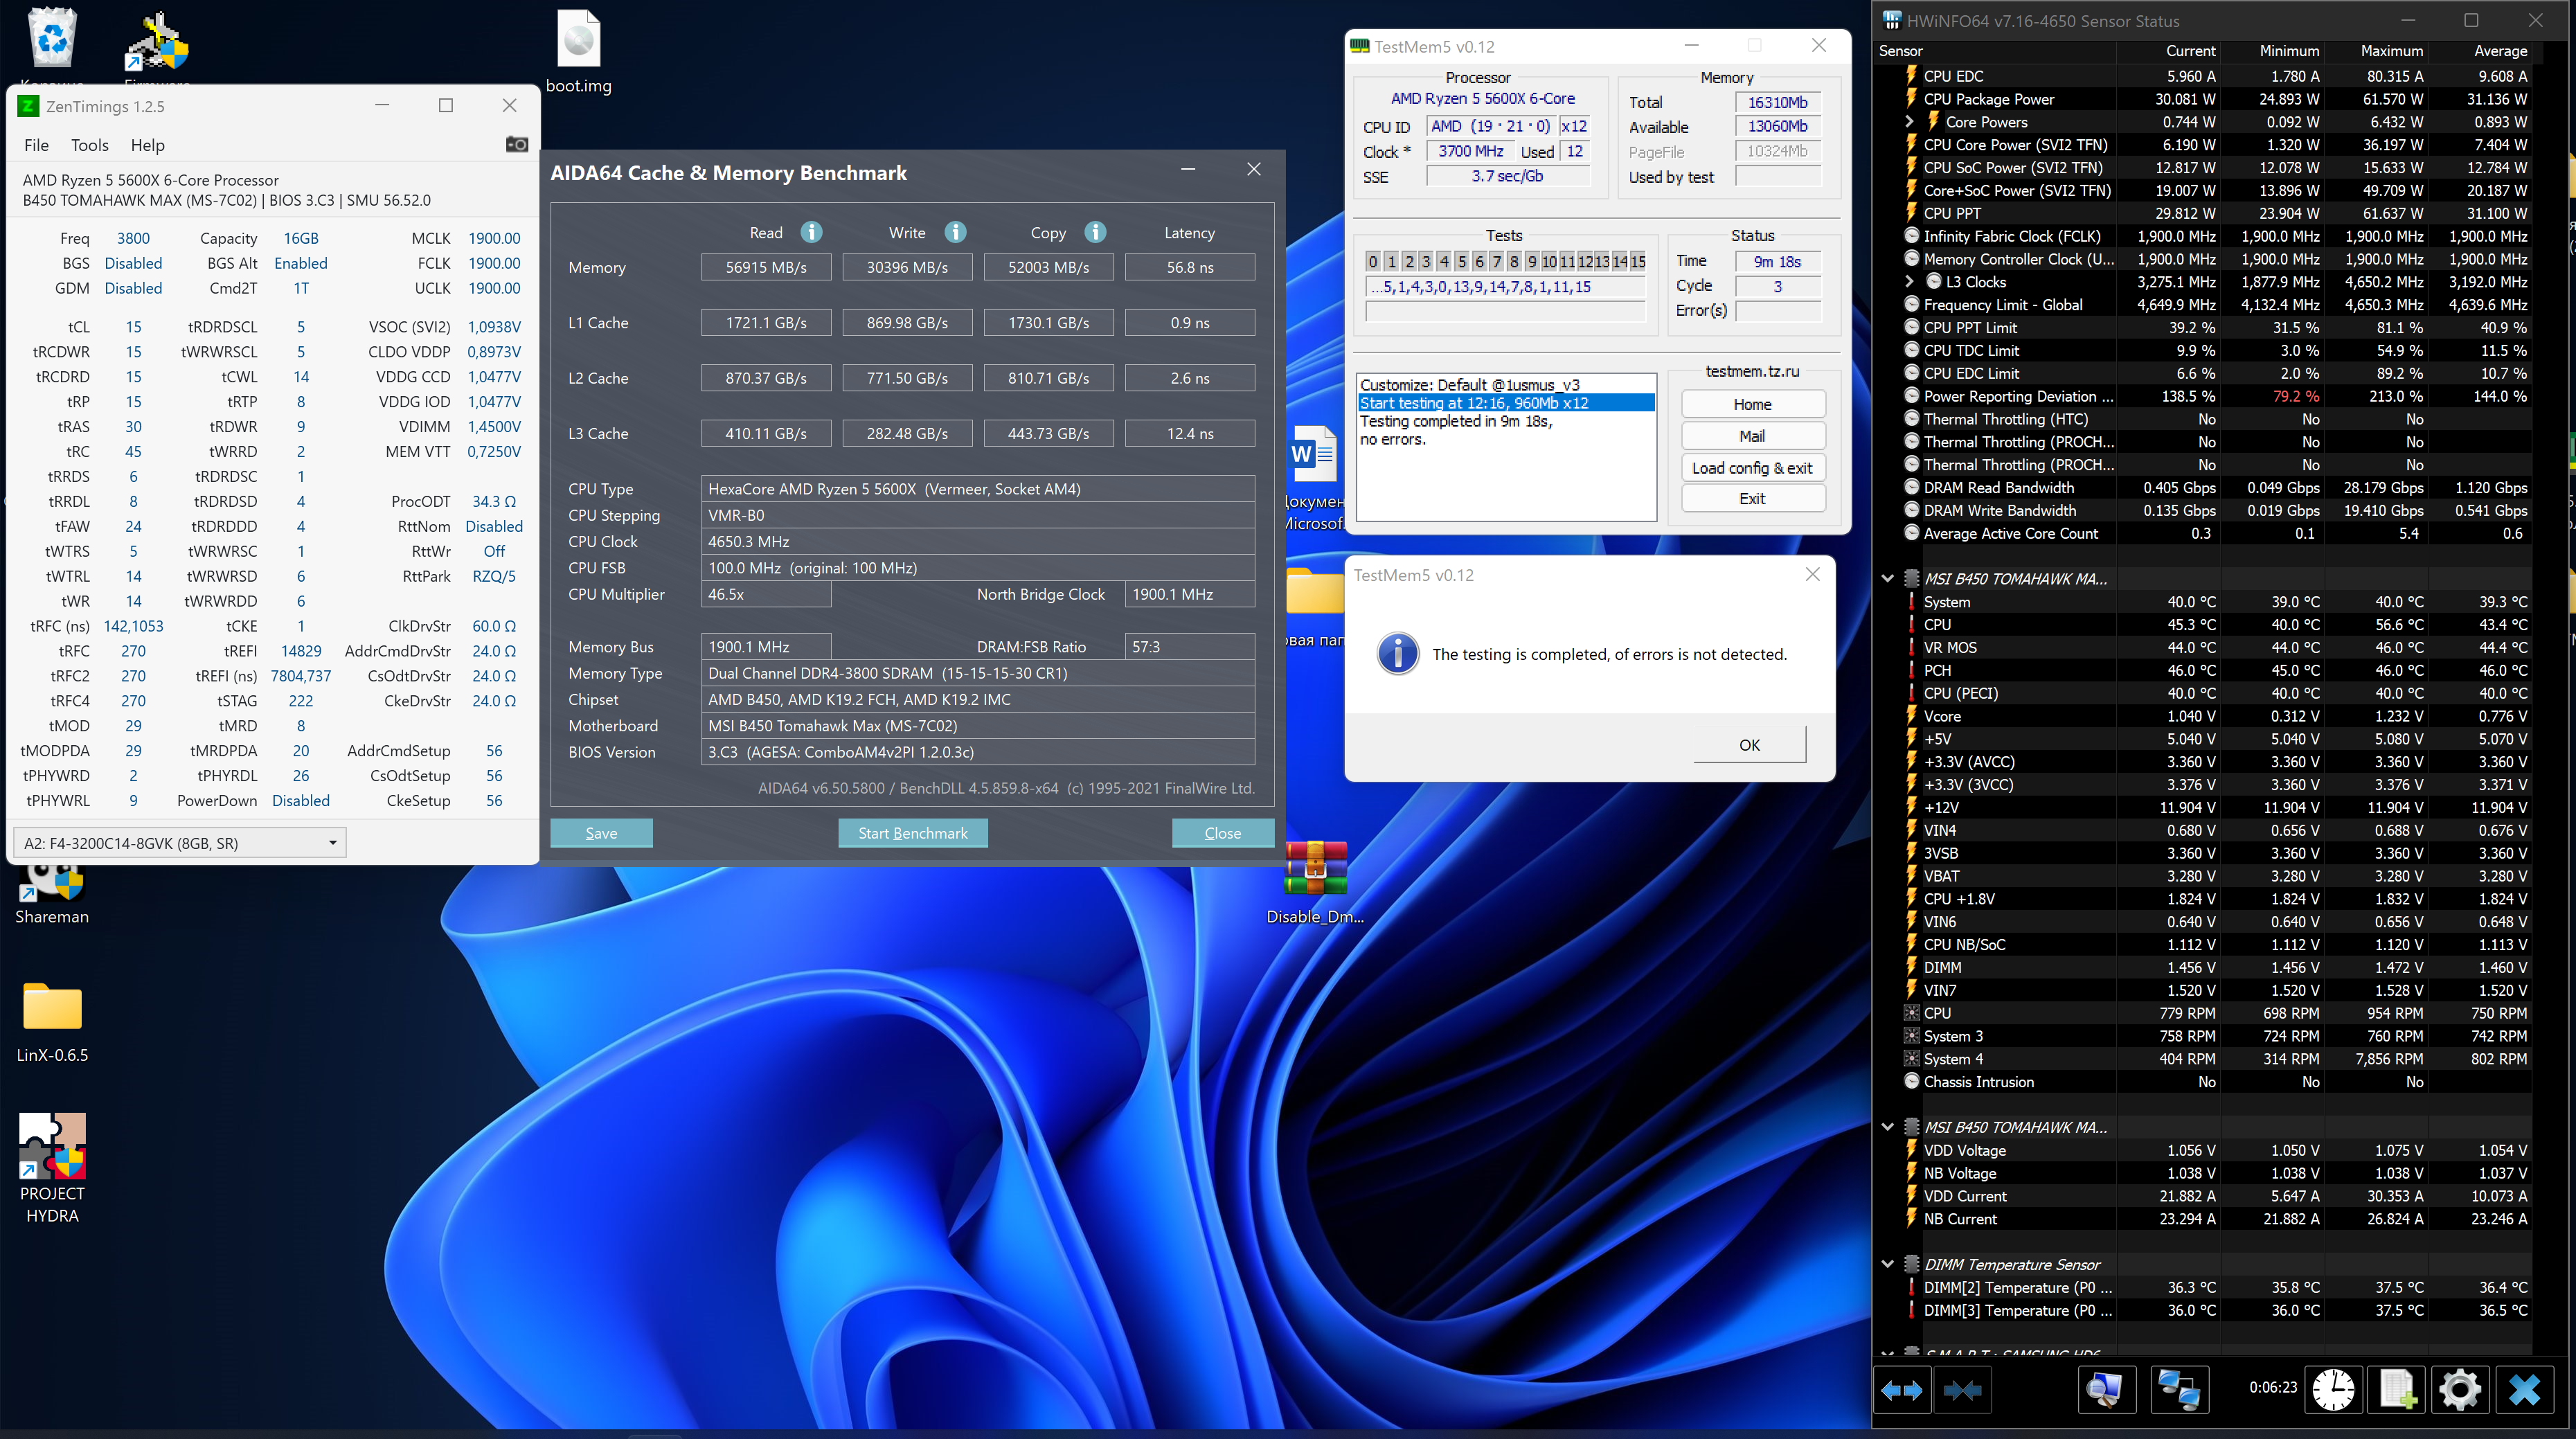Open the Help menu in ZenTimings
This screenshot has height=1439, width=2576.
[x=147, y=145]
